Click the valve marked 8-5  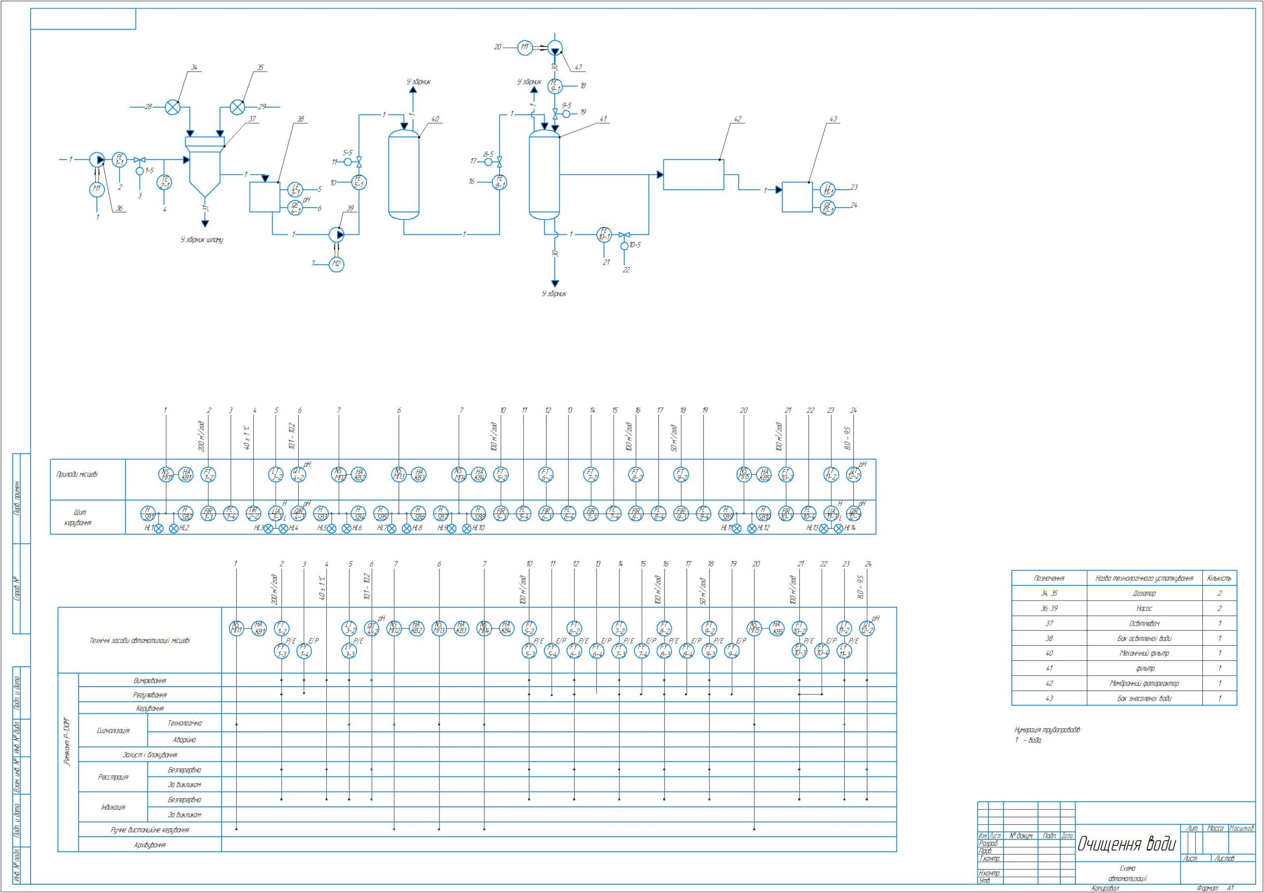point(500,161)
